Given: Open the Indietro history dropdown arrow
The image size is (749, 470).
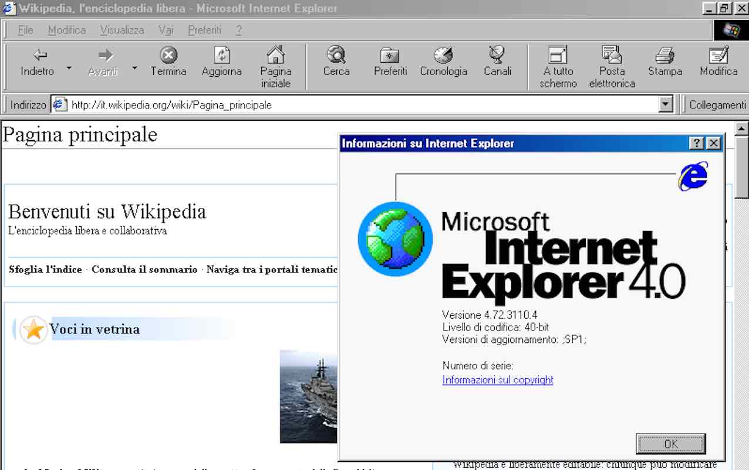Looking at the screenshot, I should coord(69,69).
